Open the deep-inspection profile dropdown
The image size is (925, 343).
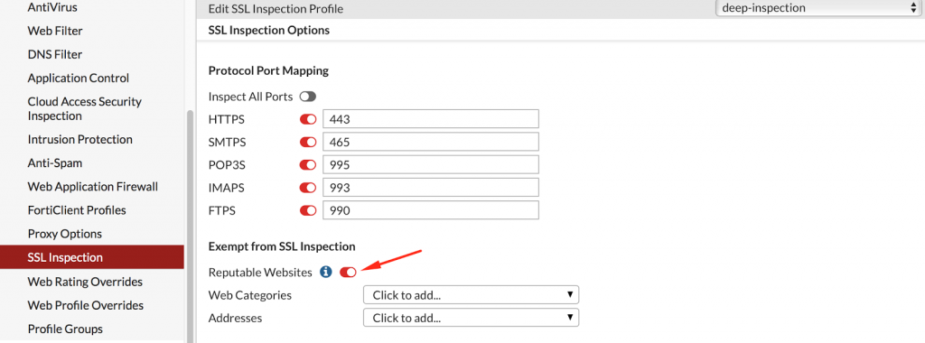(x=816, y=7)
